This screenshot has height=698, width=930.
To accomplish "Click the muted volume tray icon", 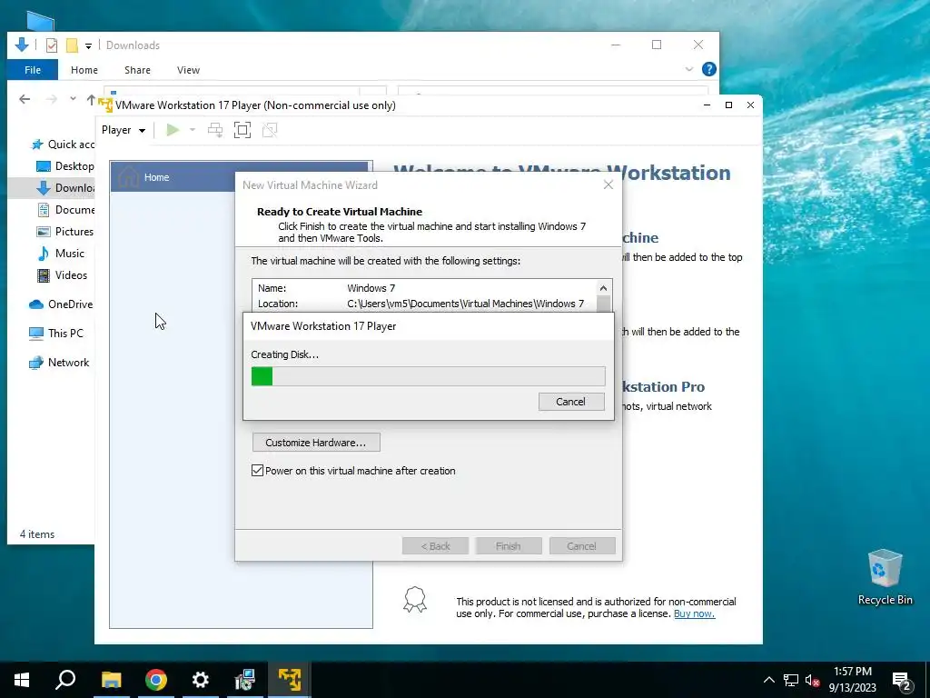I will click(813, 680).
